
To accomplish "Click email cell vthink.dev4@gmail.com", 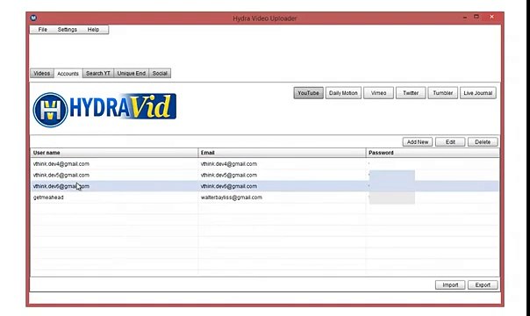I will (229, 164).
